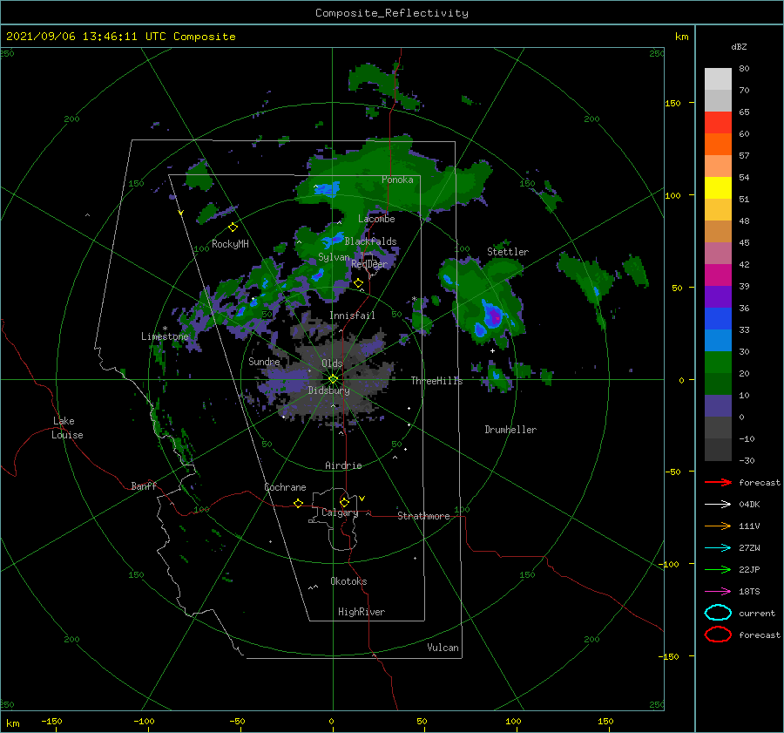Click the Lake Louise label
Image resolution: width=784 pixels, height=733 pixels.
coord(67,428)
